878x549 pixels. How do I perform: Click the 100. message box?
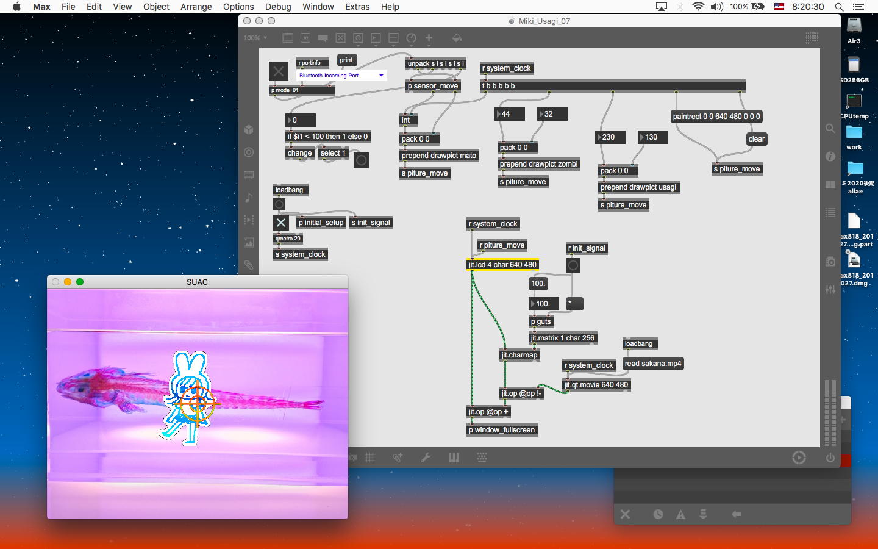(538, 284)
